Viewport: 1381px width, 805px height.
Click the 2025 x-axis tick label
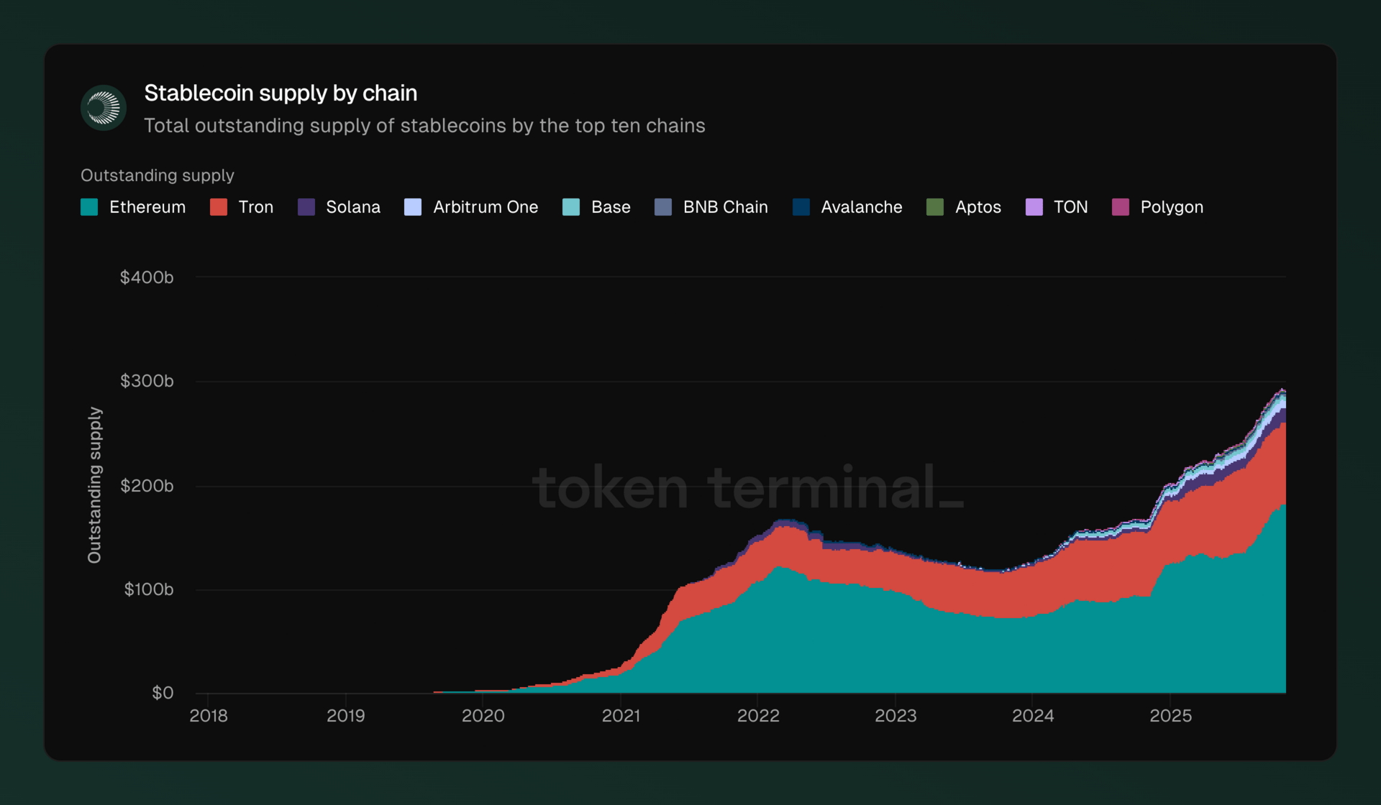click(x=1170, y=716)
